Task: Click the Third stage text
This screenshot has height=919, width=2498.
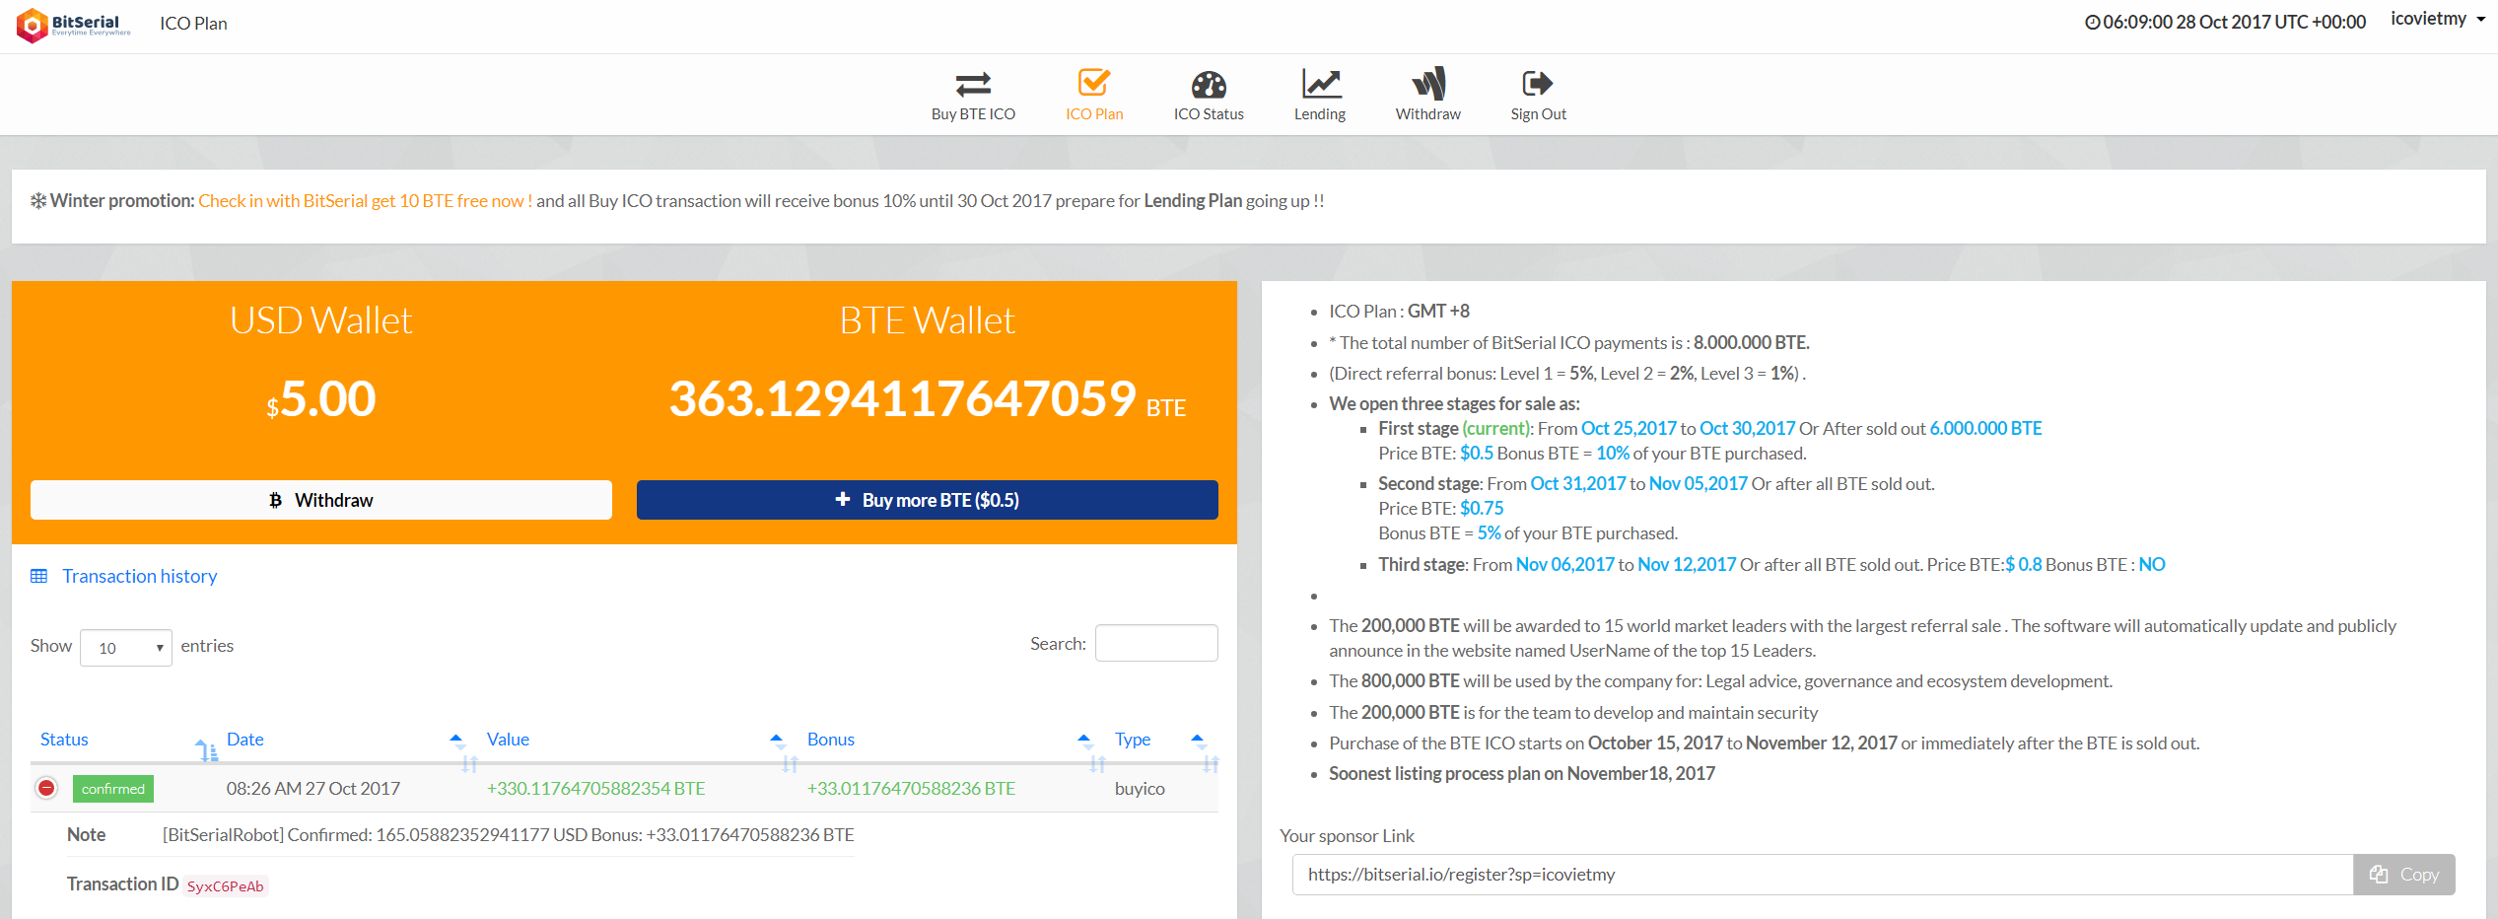Action: [1422, 565]
